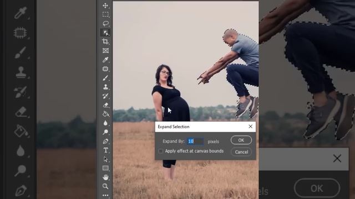Select the Frame tool
The height and width of the screenshot is (199, 355).
tap(105, 50)
